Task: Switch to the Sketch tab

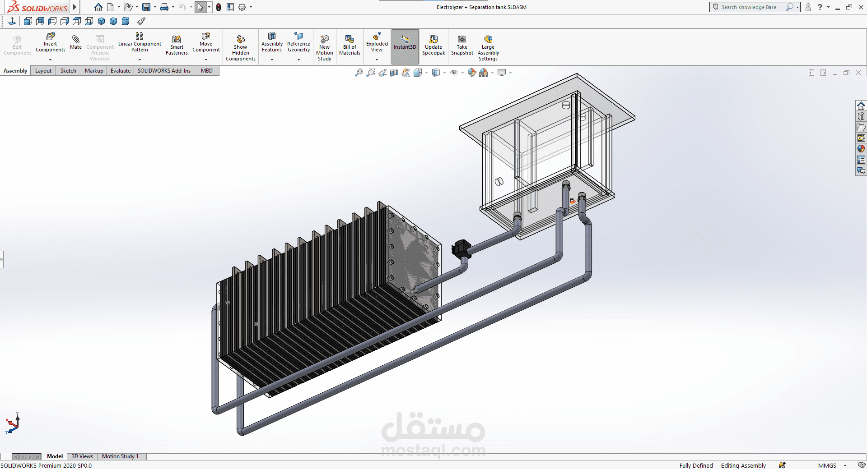Action: pos(68,71)
